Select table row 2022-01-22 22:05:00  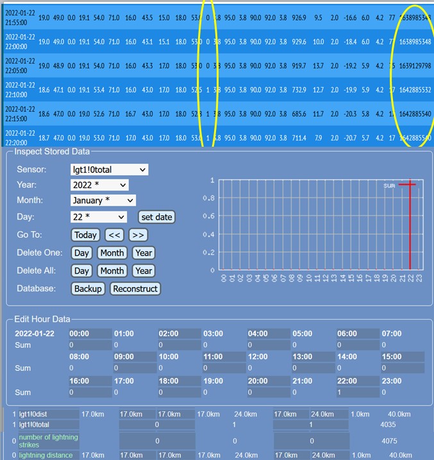pyautogui.click(x=217, y=66)
